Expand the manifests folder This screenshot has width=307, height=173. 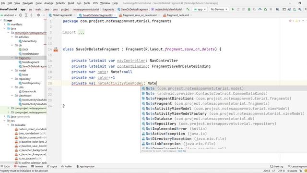4,25
